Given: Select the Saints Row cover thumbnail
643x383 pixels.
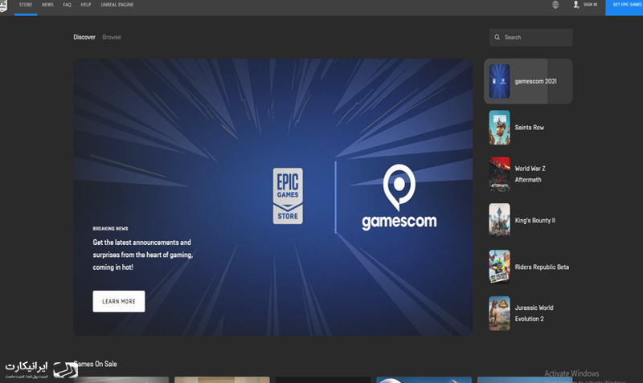Looking at the screenshot, I should [499, 128].
